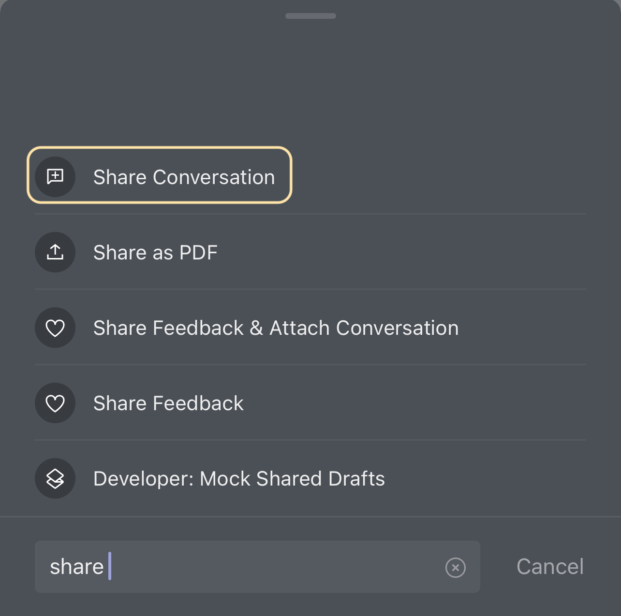Click the "Developer:" prefix label
The image size is (621, 616).
144,479
